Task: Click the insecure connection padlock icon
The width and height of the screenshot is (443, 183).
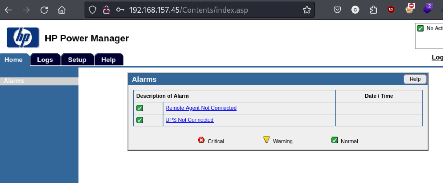Action: [106, 10]
